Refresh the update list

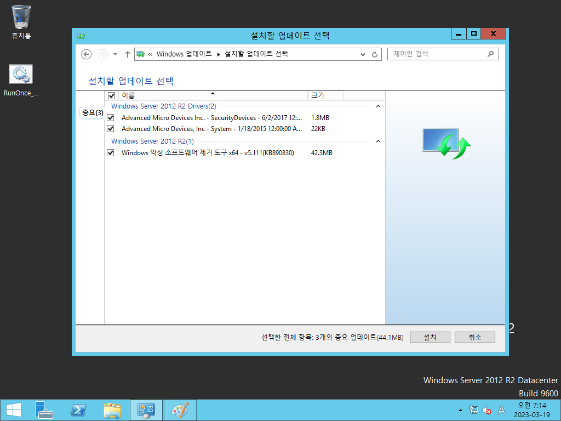375,54
